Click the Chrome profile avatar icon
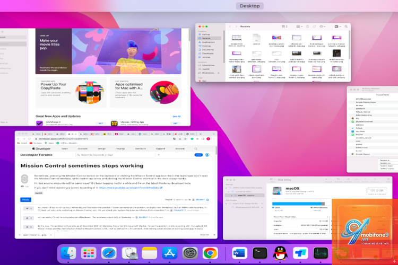This screenshot has width=398, height=265. tap(208, 139)
